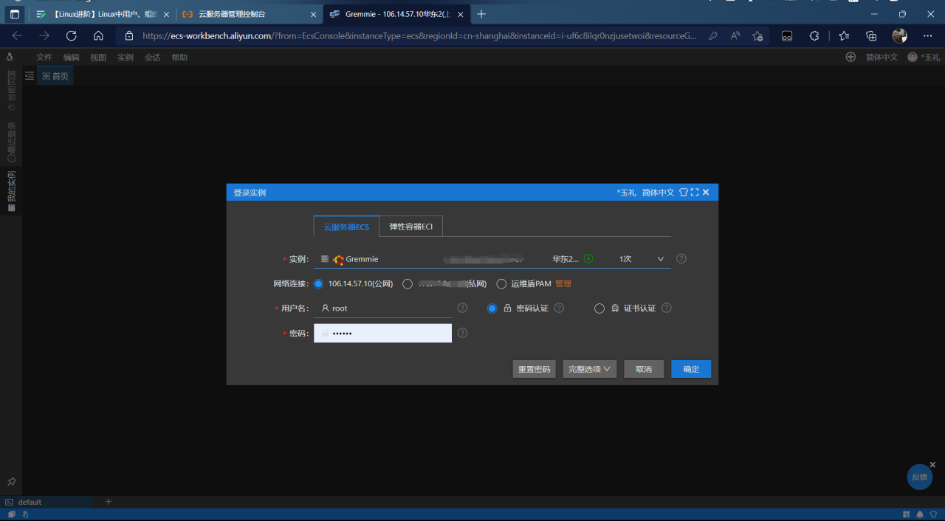The width and height of the screenshot is (945, 521).
Task: Click the 重置密码 button
Action: [534, 369]
